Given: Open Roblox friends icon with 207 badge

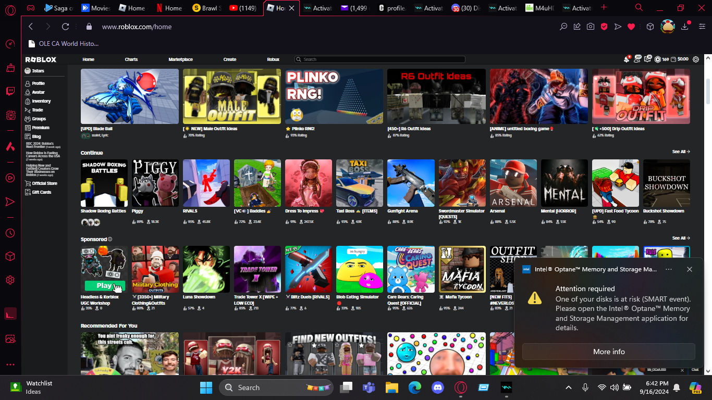Looking at the screenshot, I should pyautogui.click(x=637, y=59).
